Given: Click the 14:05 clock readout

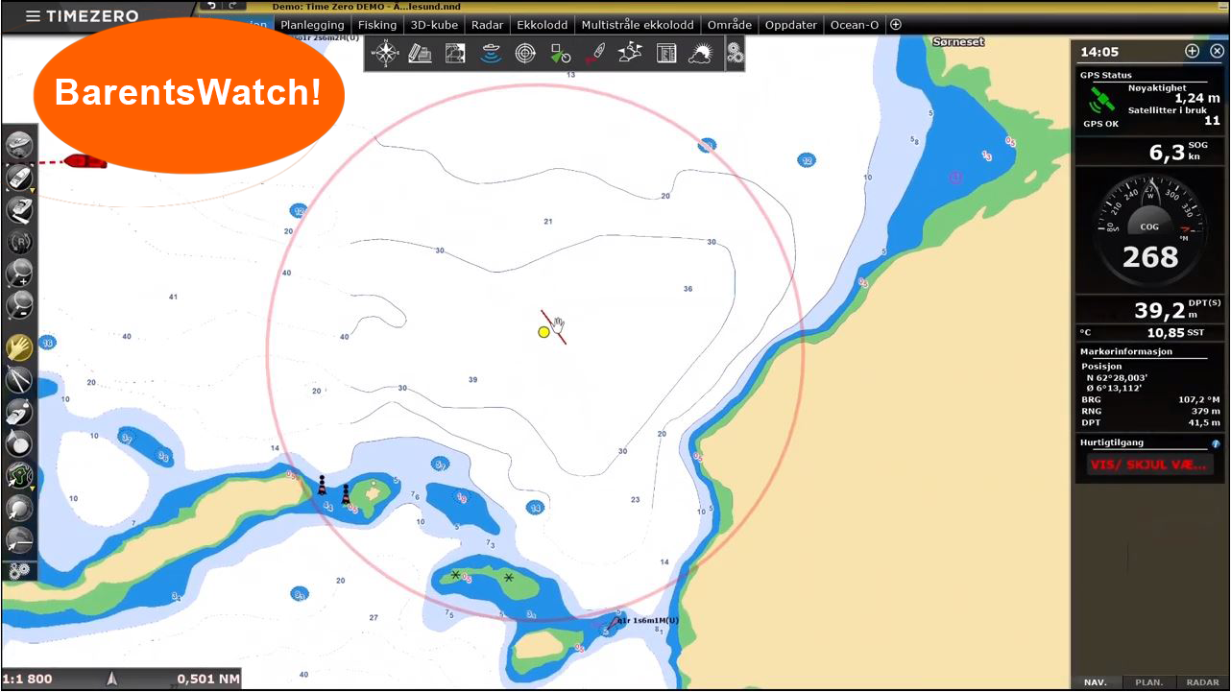Looking at the screenshot, I should (x=1099, y=52).
